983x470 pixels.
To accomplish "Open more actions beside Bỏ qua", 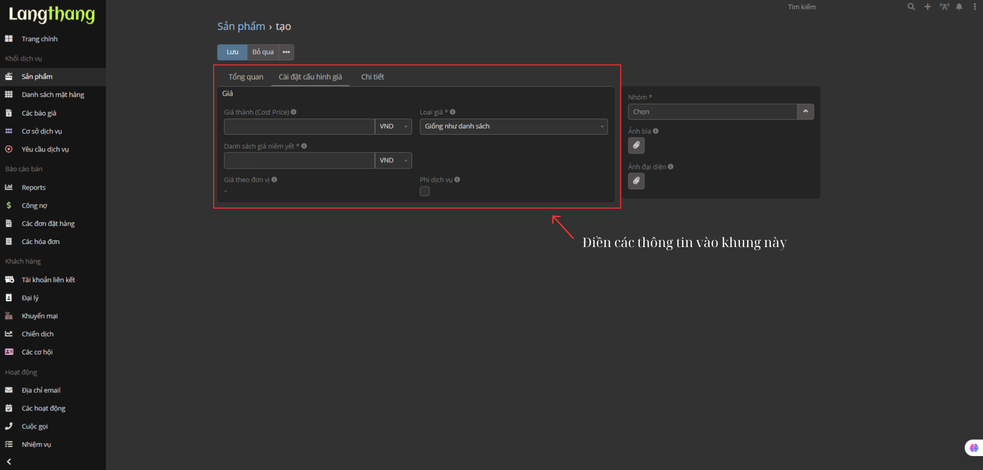I will [286, 52].
